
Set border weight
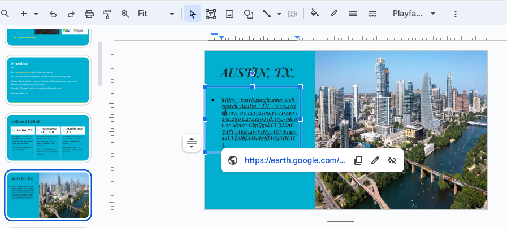pyautogui.click(x=353, y=14)
